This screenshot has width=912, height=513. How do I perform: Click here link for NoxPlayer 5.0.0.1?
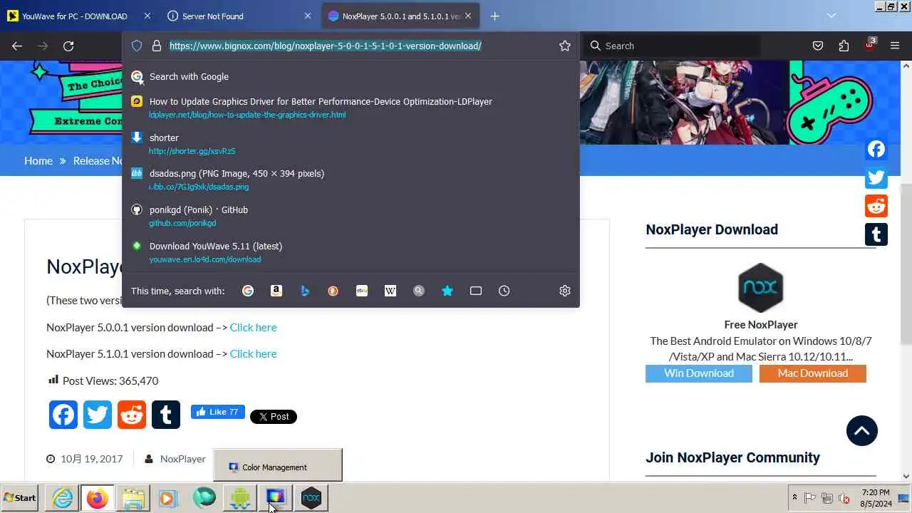click(253, 327)
